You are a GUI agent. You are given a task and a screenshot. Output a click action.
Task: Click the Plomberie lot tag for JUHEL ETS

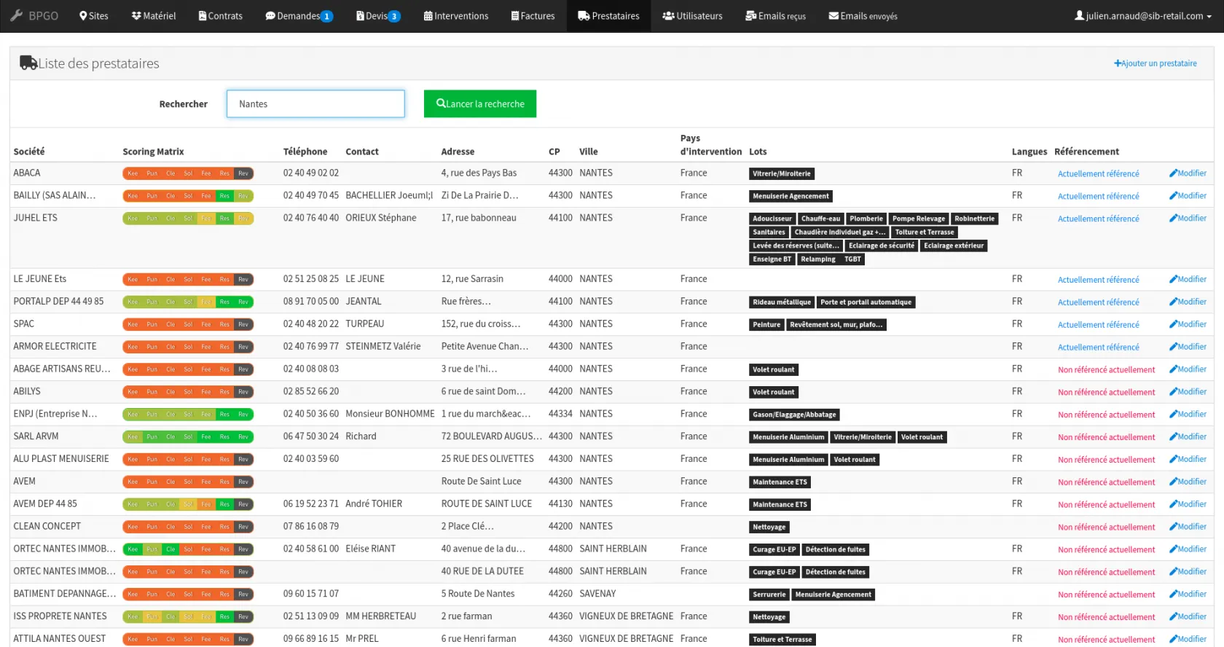click(x=866, y=219)
